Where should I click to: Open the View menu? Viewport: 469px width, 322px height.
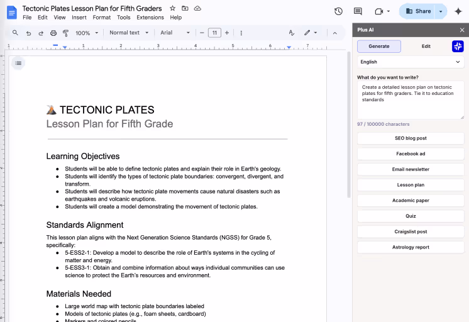click(60, 18)
